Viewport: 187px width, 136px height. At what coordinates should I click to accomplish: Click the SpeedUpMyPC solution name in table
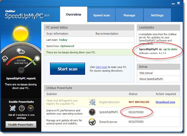[109, 112]
